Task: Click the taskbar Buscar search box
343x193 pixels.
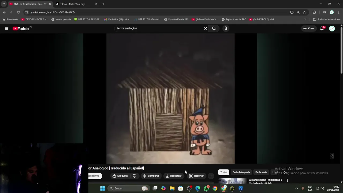Action: 129,188
